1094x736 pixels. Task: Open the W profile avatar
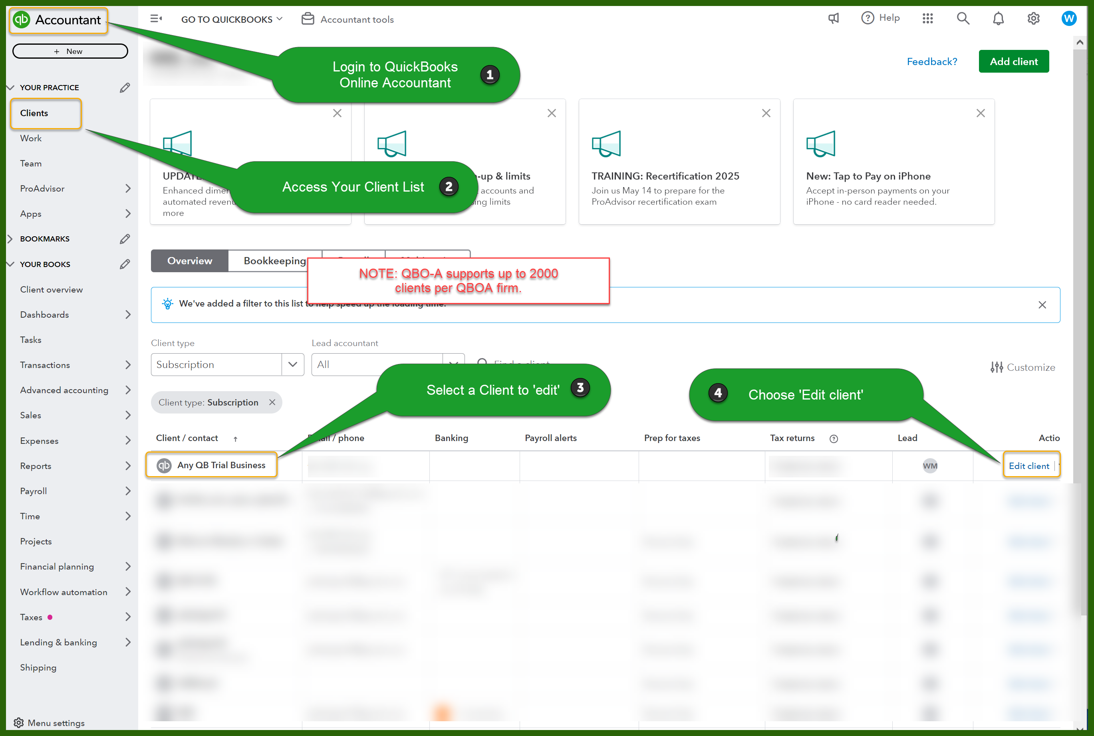pyautogui.click(x=1068, y=18)
